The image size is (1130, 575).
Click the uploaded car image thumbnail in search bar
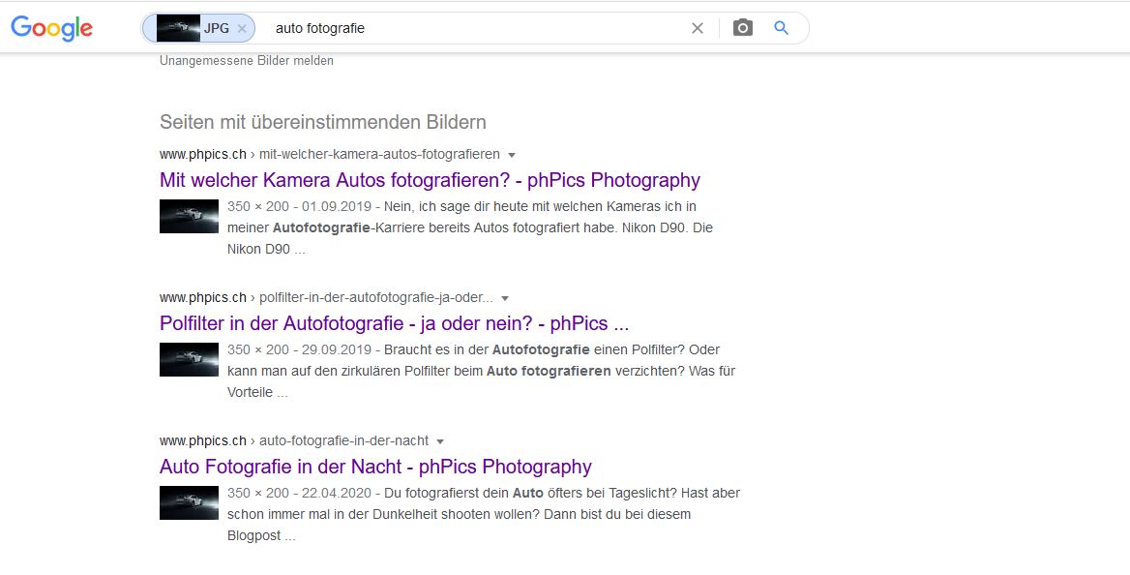(x=178, y=28)
